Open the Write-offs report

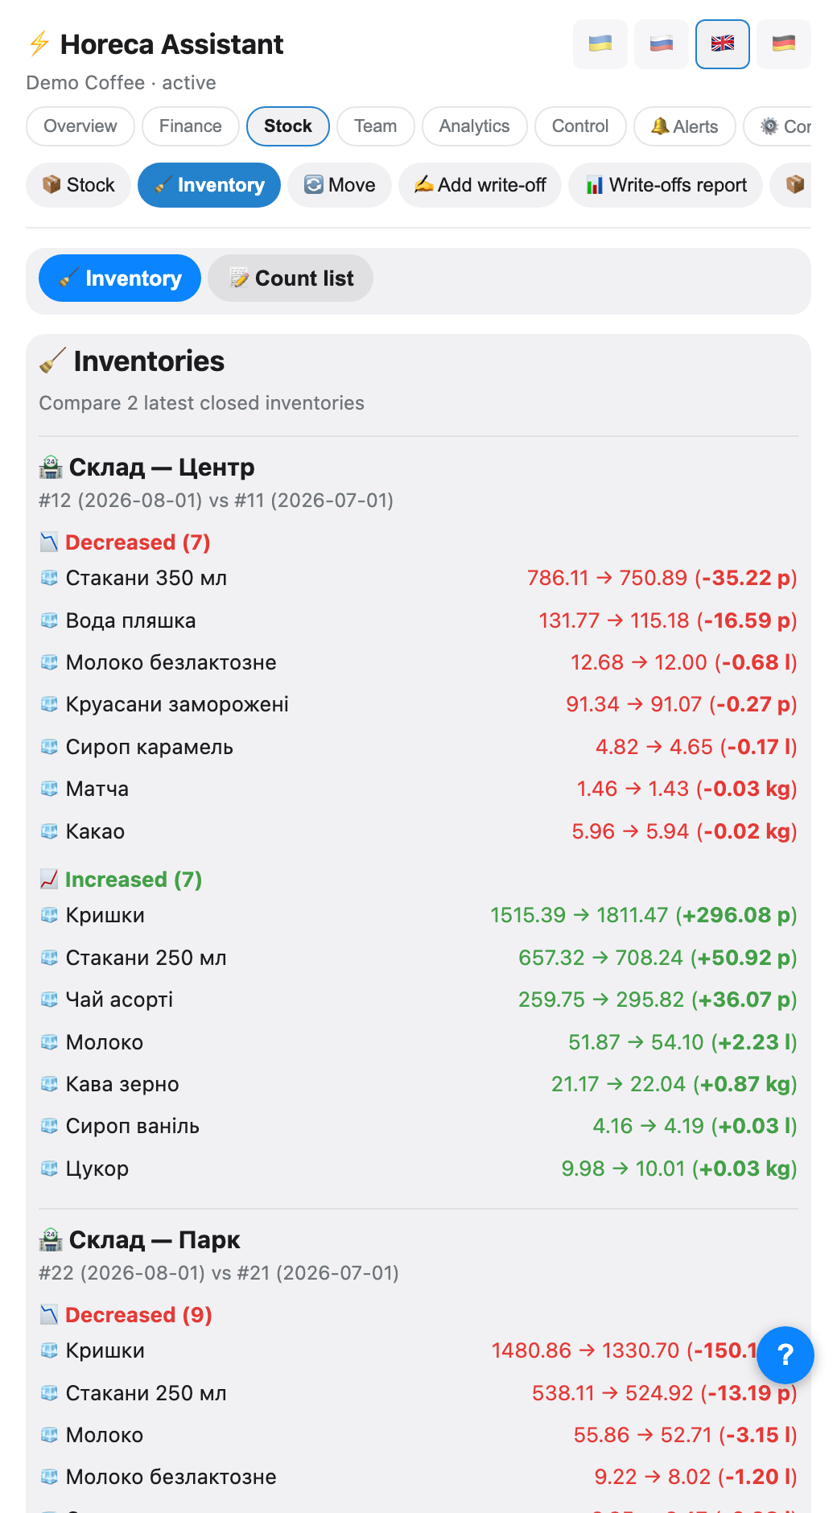point(665,185)
